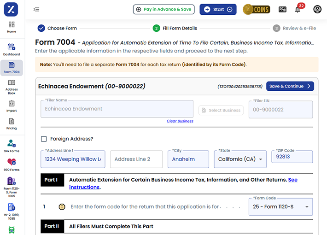Click the Part I header label

click(52, 180)
